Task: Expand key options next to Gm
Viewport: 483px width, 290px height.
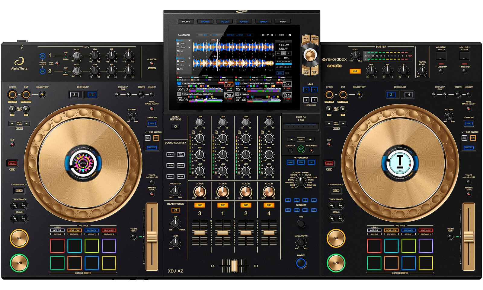Action: [190, 65]
